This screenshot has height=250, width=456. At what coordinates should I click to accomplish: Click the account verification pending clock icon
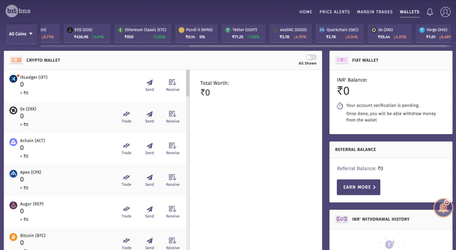coord(339,106)
